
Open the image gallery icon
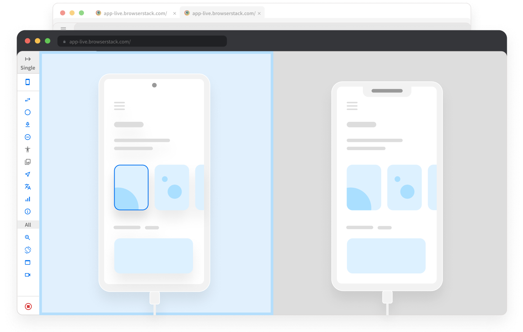(x=28, y=162)
